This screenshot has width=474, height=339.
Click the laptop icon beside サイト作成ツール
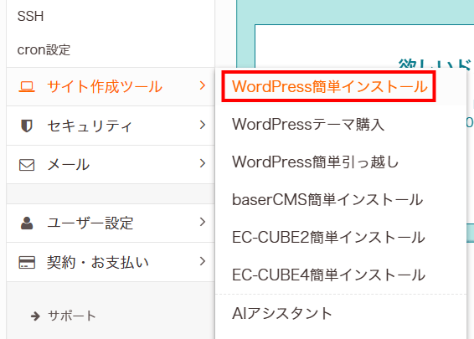point(27,87)
